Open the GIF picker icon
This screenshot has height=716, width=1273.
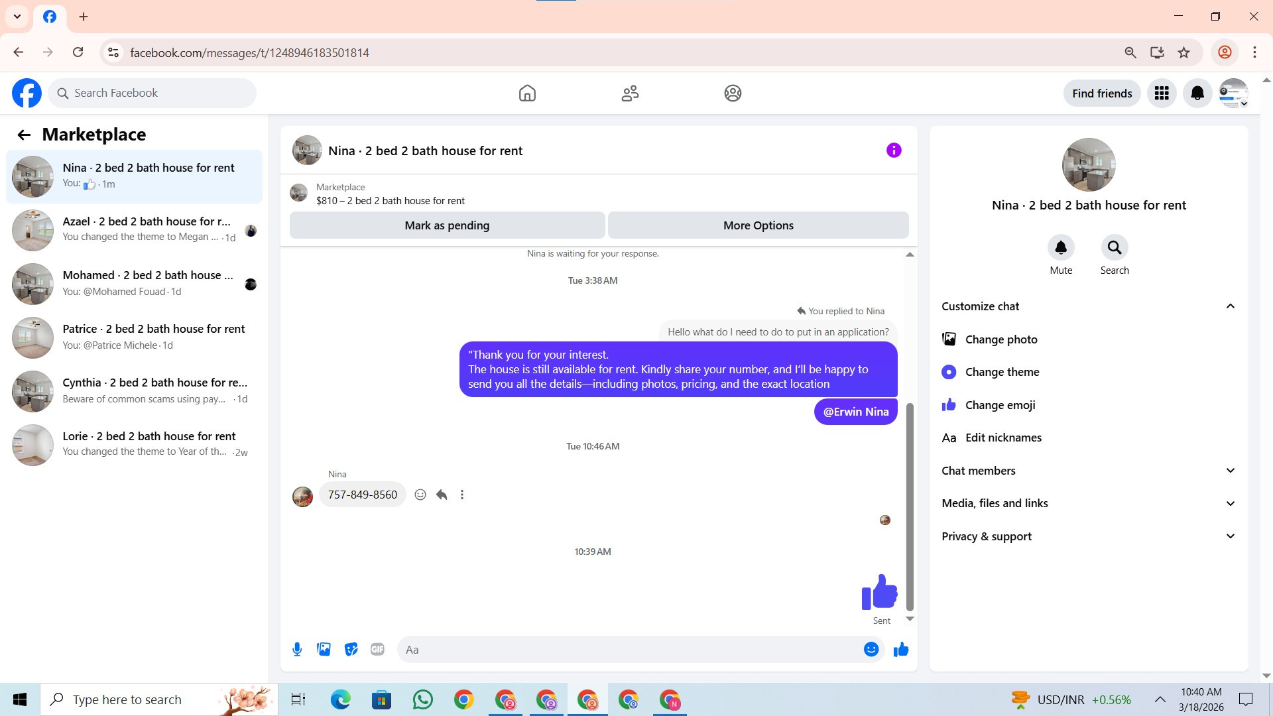coord(377,650)
